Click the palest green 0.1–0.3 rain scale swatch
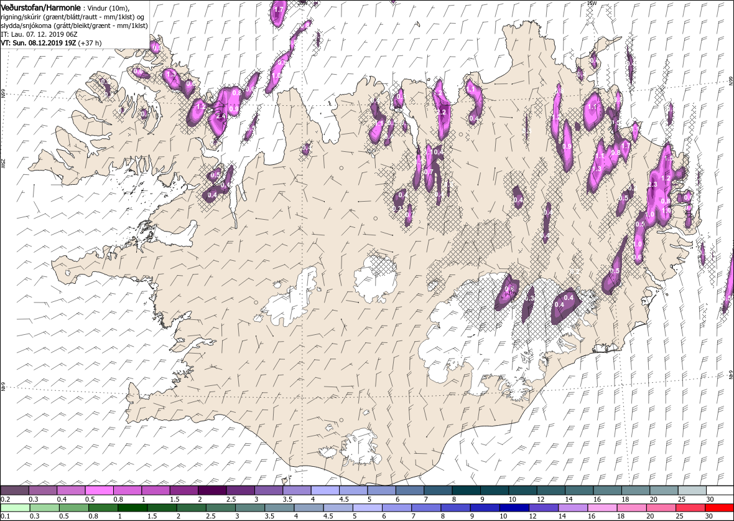Image resolution: width=734 pixels, height=521 pixels. (x=15, y=509)
